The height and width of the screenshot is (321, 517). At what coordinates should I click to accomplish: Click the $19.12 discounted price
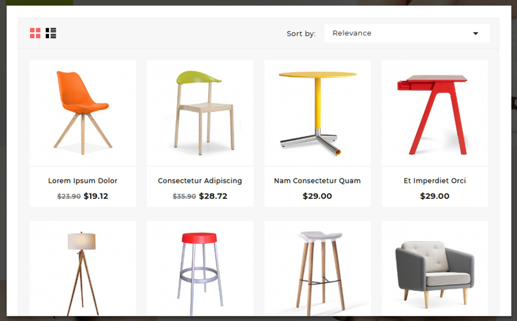(96, 196)
